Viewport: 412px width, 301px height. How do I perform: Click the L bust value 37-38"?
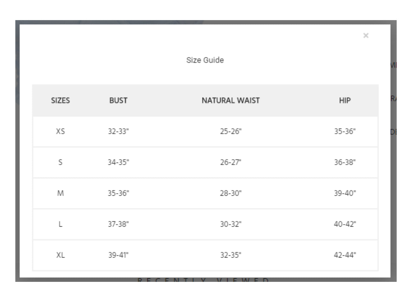(118, 224)
